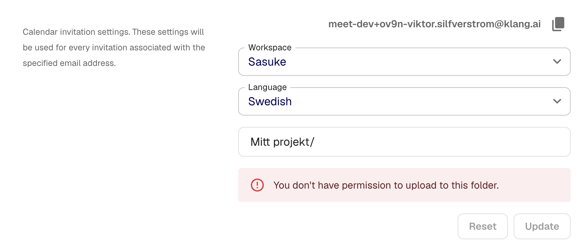Open the Workspace dropdown chevron
Screen dimensions: 582x251
click(x=557, y=61)
